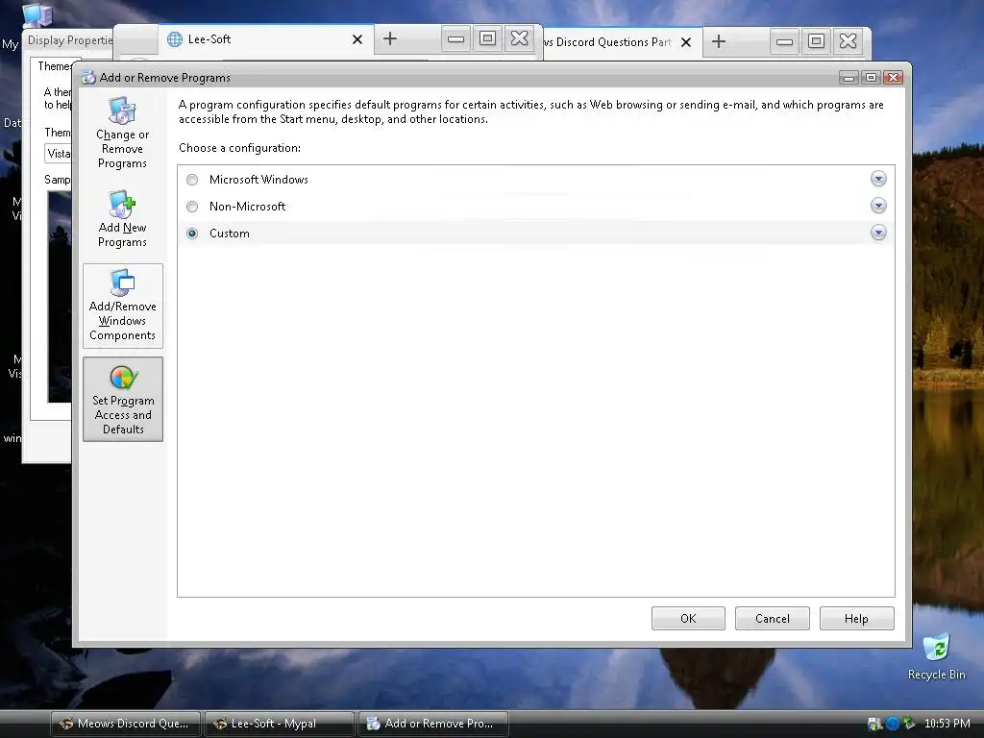Minimize the Lee-Soft browser window
This screenshot has height=738, width=984.
455,38
